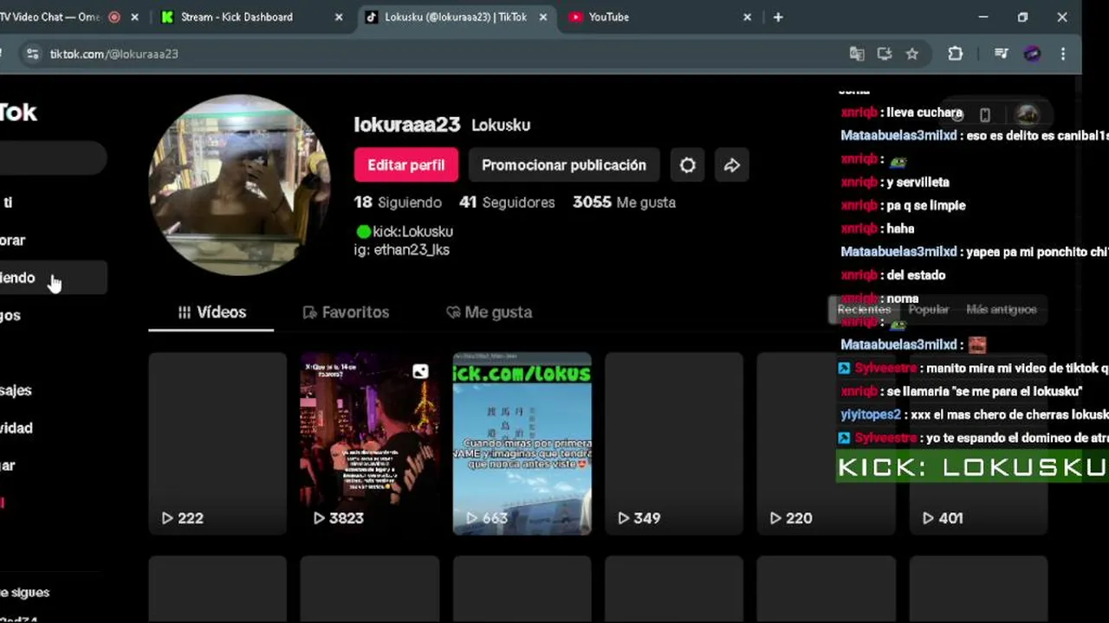Open a new browser tab with plus
This screenshot has height=623, width=1109.
(778, 16)
